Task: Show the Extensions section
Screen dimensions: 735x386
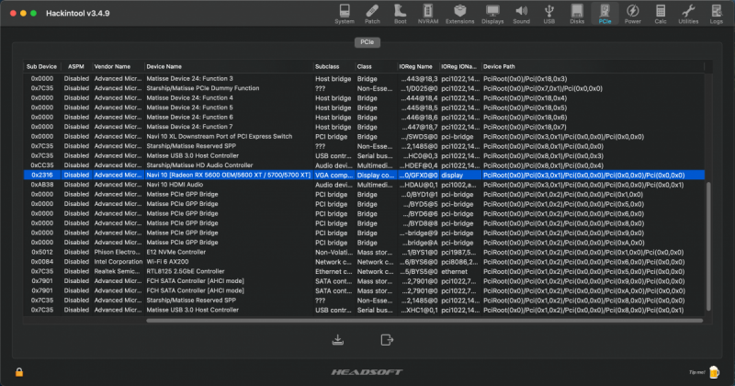Action: 458,13
